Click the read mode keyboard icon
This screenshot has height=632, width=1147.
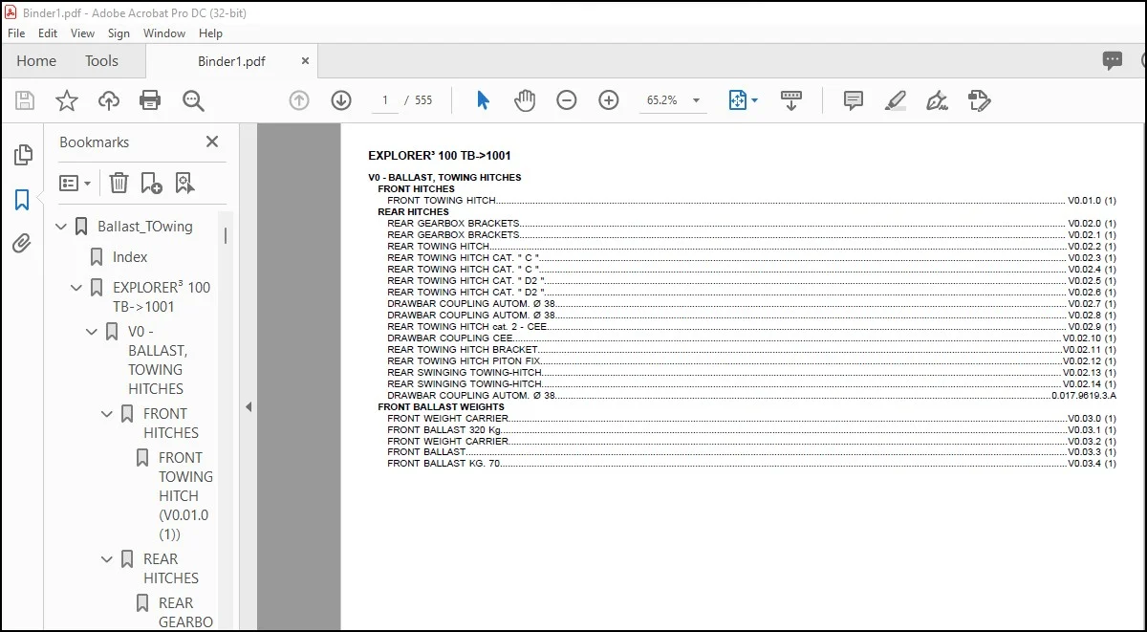pos(790,100)
